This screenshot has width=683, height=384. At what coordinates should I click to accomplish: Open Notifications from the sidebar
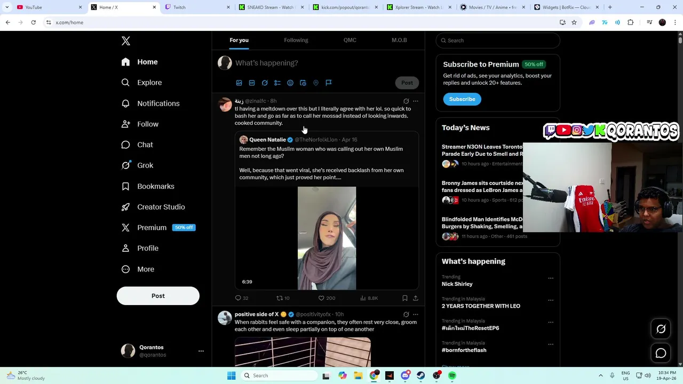150,103
